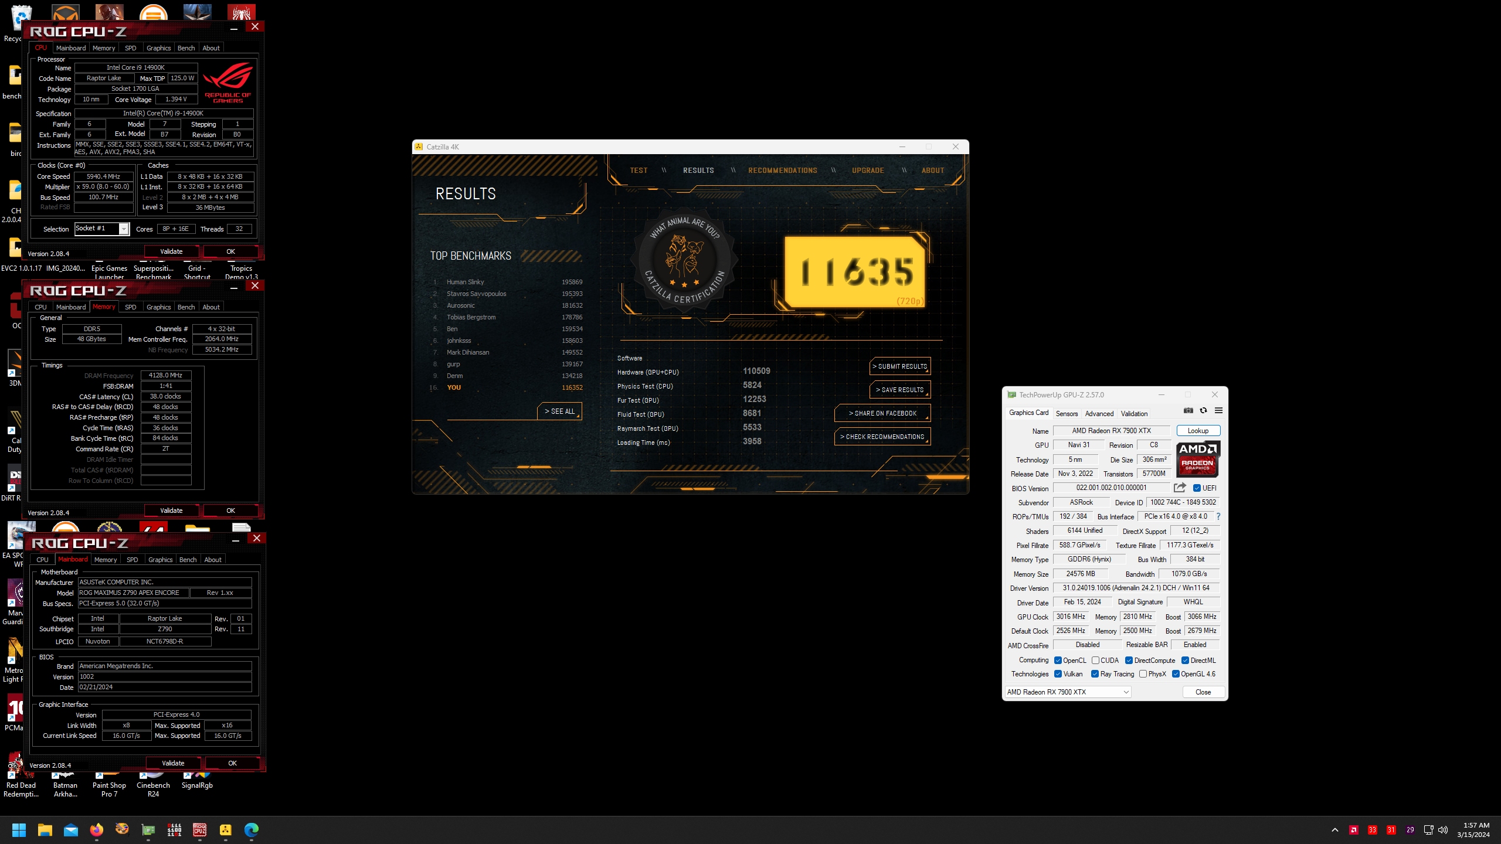Toggle the OpenGL 4.6 checkbox
Image resolution: width=1501 pixels, height=844 pixels.
tap(1176, 674)
